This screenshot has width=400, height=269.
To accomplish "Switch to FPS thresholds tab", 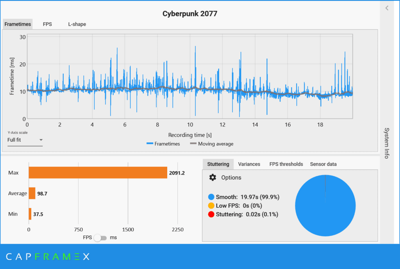I will (x=286, y=164).
